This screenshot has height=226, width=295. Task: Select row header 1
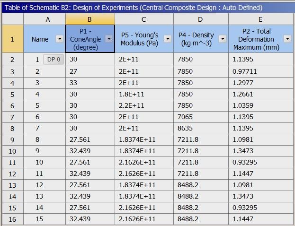(x=13, y=39)
